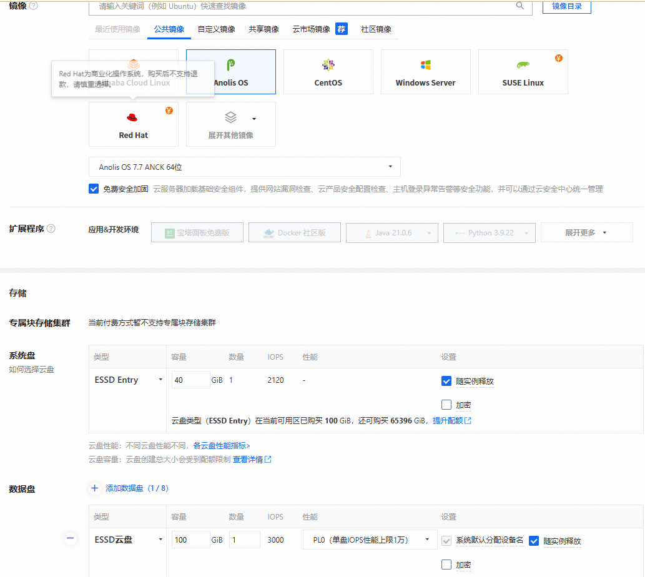The height and width of the screenshot is (577, 645).
Task: Toggle system disk 随实例释放 checkbox
Action: (446, 382)
